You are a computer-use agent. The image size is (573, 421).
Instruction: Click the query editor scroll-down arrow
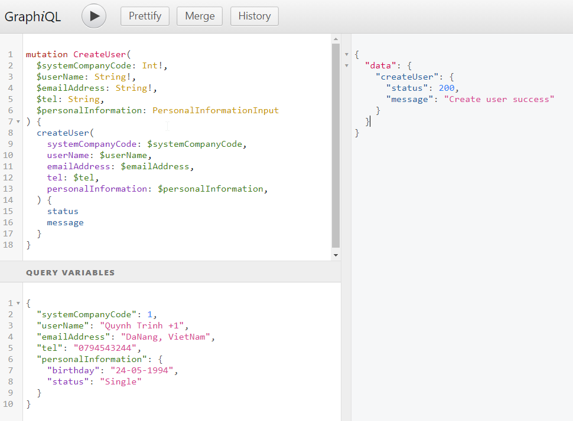336,255
